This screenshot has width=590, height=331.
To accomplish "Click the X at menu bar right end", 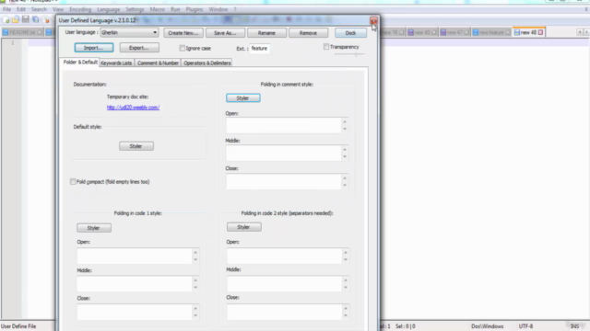I will click(x=586, y=9).
